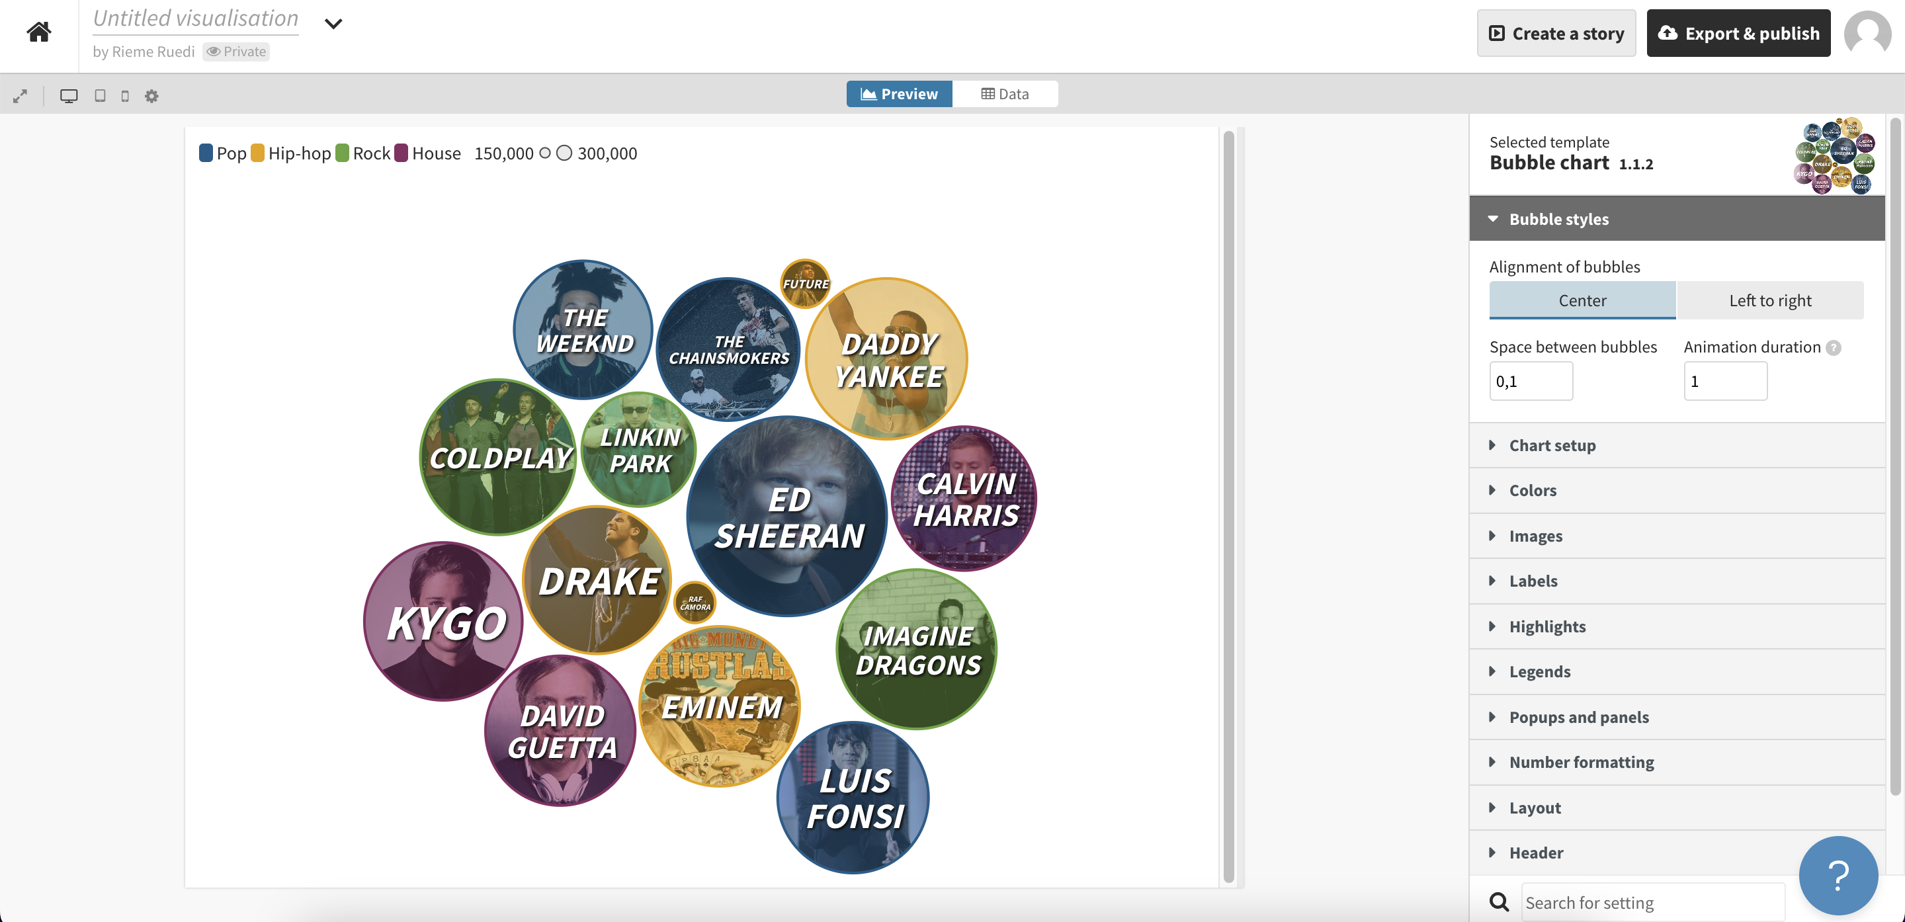
Task: Switch to tablet preview mode icon
Action: point(100,96)
